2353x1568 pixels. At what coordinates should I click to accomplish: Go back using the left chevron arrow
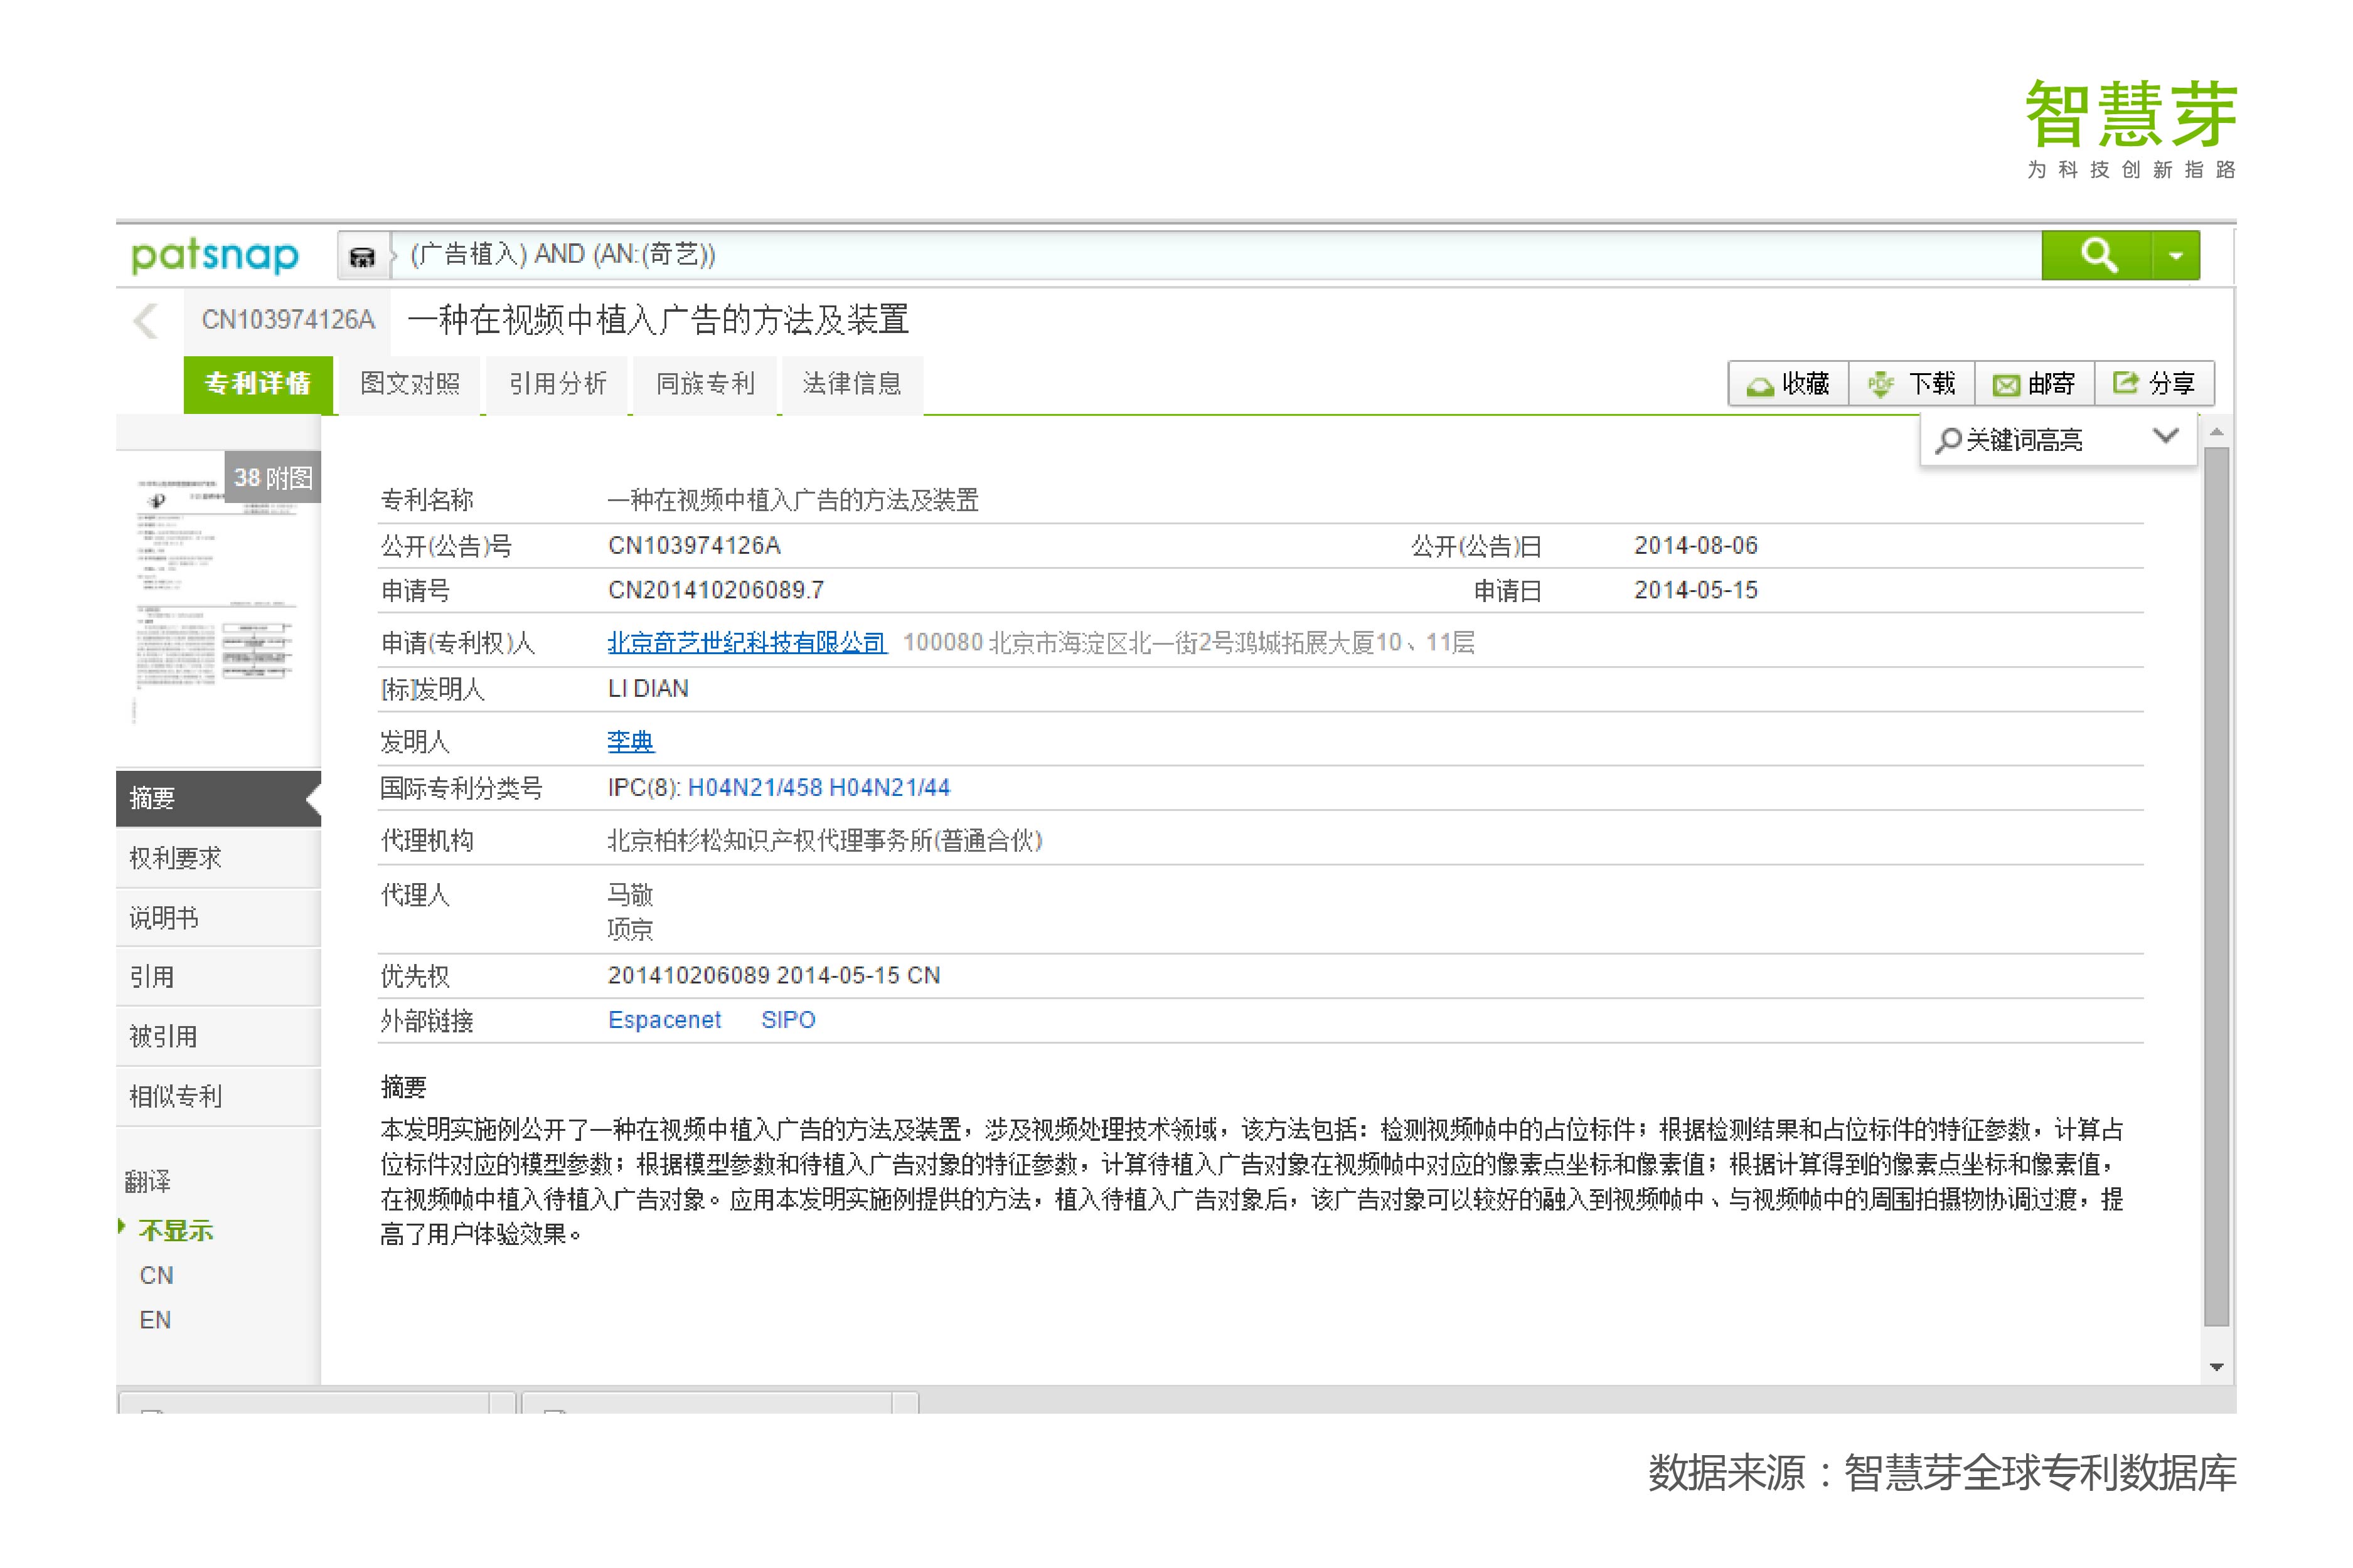click(146, 321)
